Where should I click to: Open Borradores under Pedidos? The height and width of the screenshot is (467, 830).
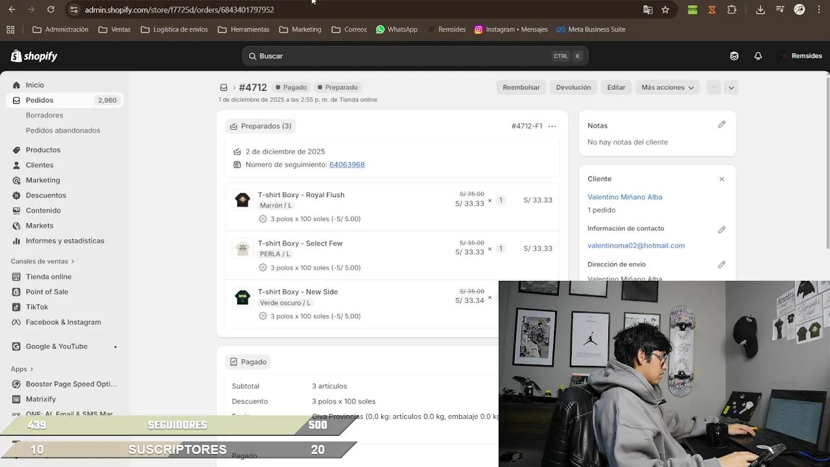click(44, 115)
